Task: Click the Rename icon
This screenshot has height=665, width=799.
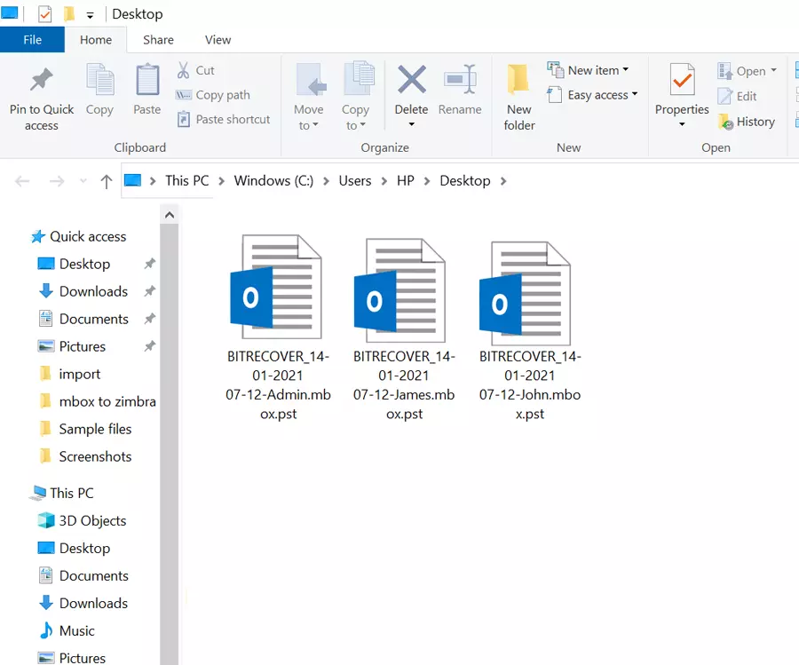Action: pyautogui.click(x=460, y=80)
